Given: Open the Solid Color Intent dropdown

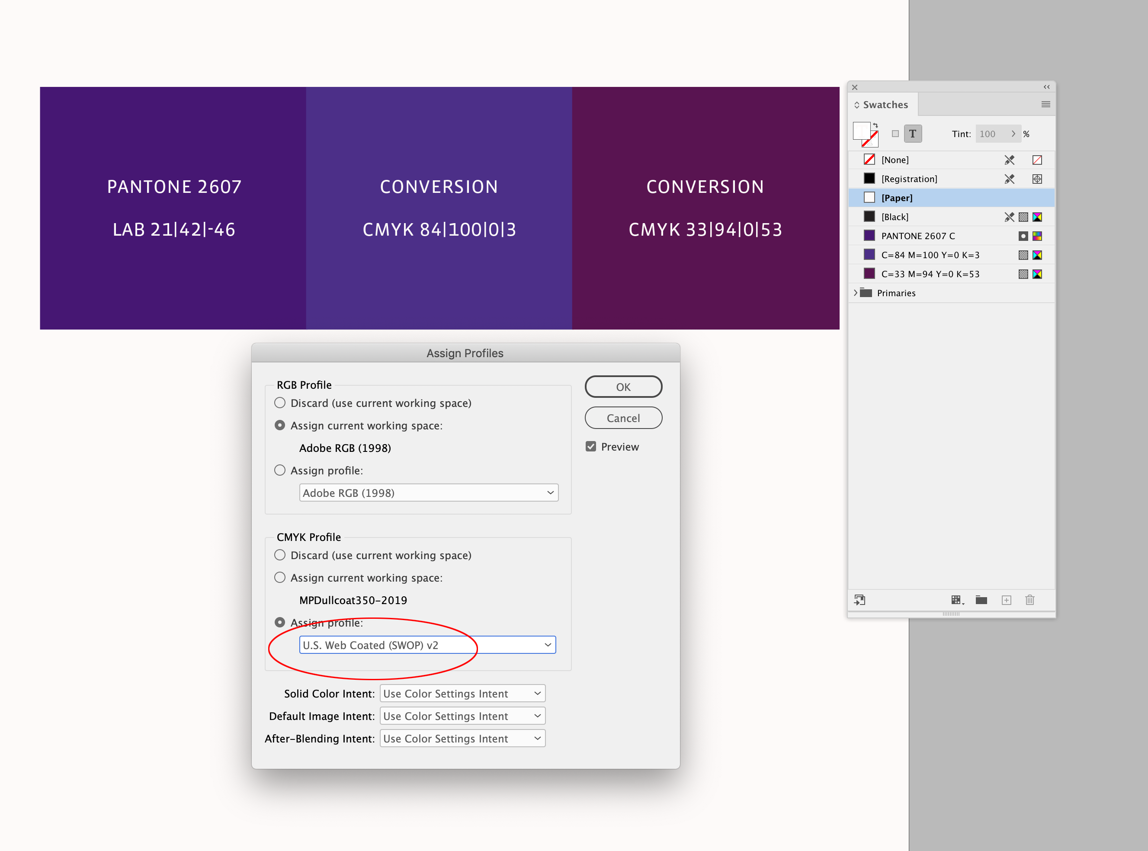Looking at the screenshot, I should 462,693.
